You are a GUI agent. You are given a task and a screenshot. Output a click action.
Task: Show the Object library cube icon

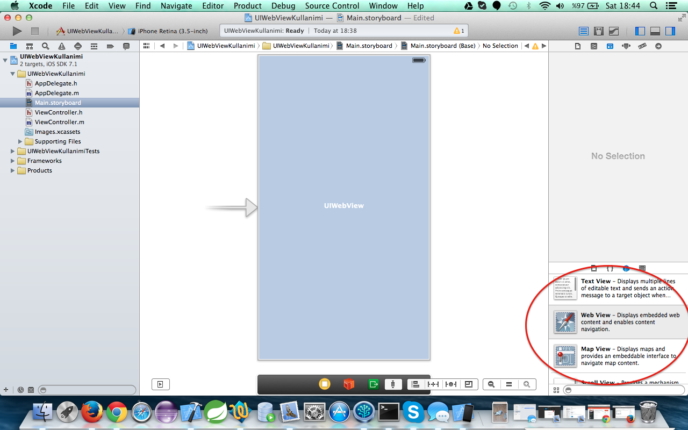[x=626, y=268]
